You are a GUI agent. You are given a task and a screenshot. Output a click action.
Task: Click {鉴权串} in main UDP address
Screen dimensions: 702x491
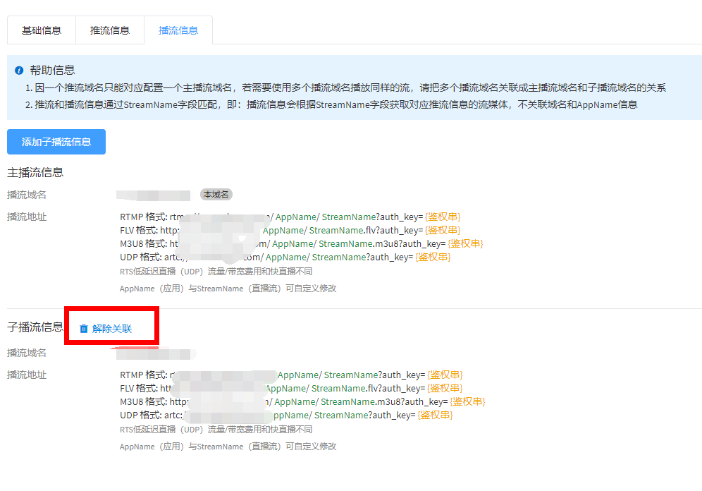(x=433, y=257)
